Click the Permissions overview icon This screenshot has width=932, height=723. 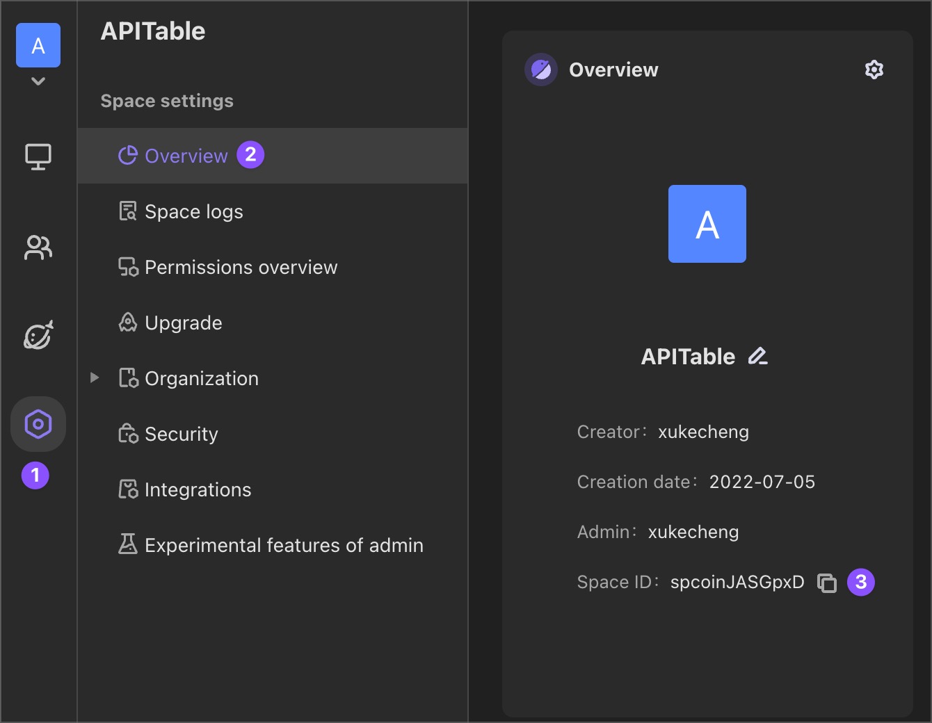coord(128,266)
